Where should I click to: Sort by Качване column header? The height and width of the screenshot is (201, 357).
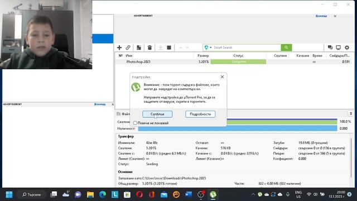(303, 56)
